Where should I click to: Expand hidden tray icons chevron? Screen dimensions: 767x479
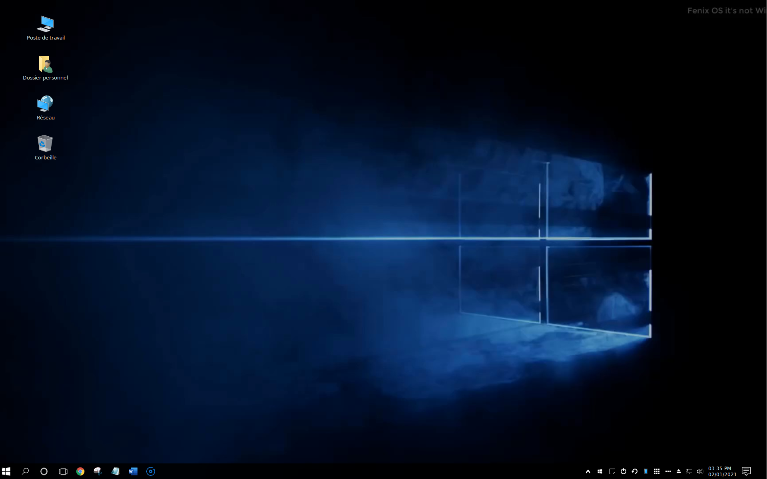(x=588, y=471)
